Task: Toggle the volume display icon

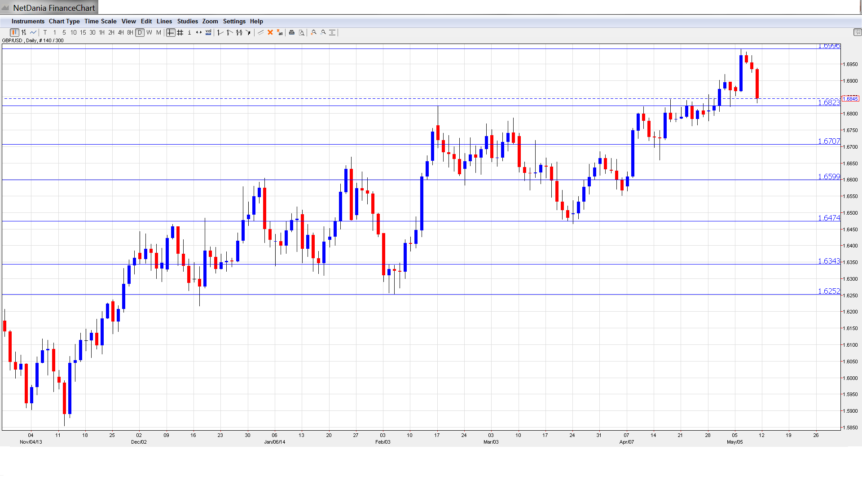Action: [208, 32]
